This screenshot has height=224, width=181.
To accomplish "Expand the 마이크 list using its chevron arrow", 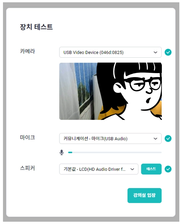I will 155,139.
